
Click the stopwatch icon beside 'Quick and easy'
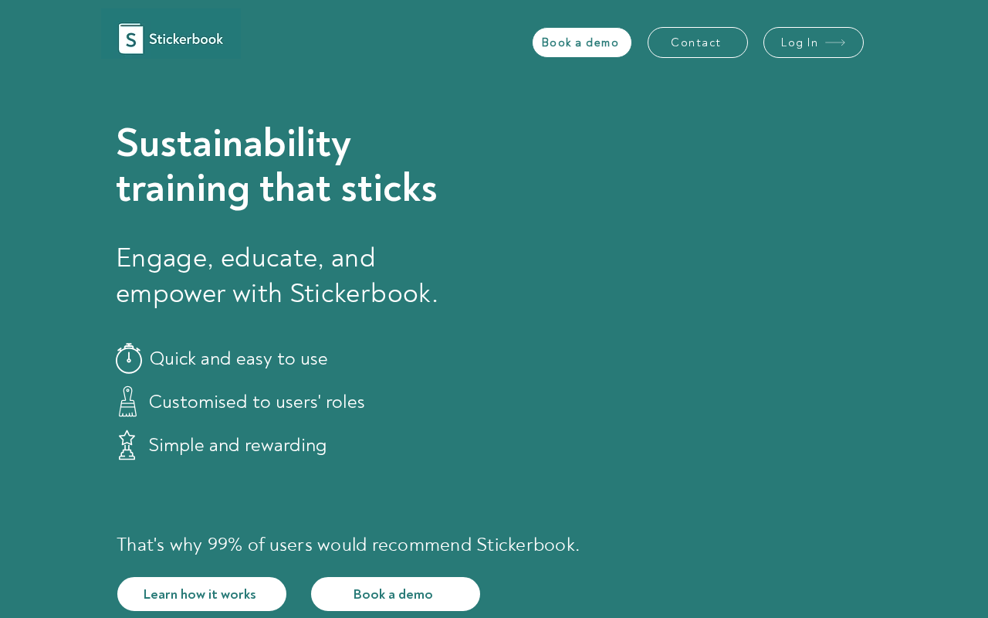(x=129, y=358)
